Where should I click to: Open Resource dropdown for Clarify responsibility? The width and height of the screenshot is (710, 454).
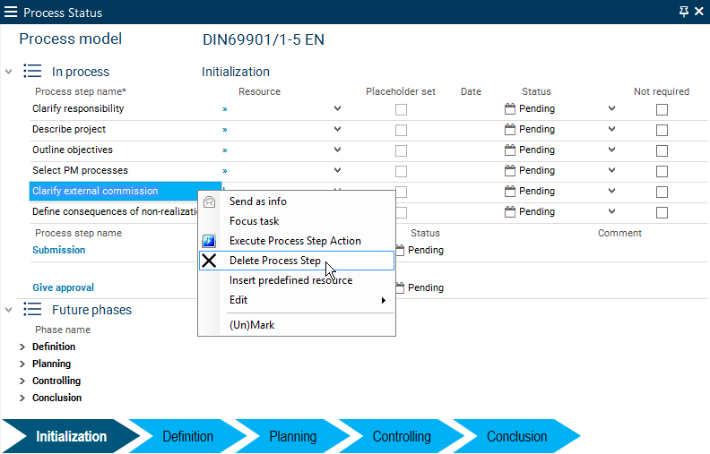click(337, 108)
